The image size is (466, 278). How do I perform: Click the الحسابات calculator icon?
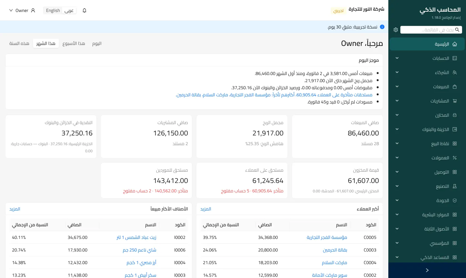455,58
